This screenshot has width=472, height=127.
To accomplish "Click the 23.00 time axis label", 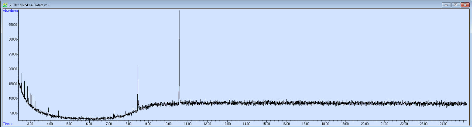I will pyautogui.click(x=424, y=124).
